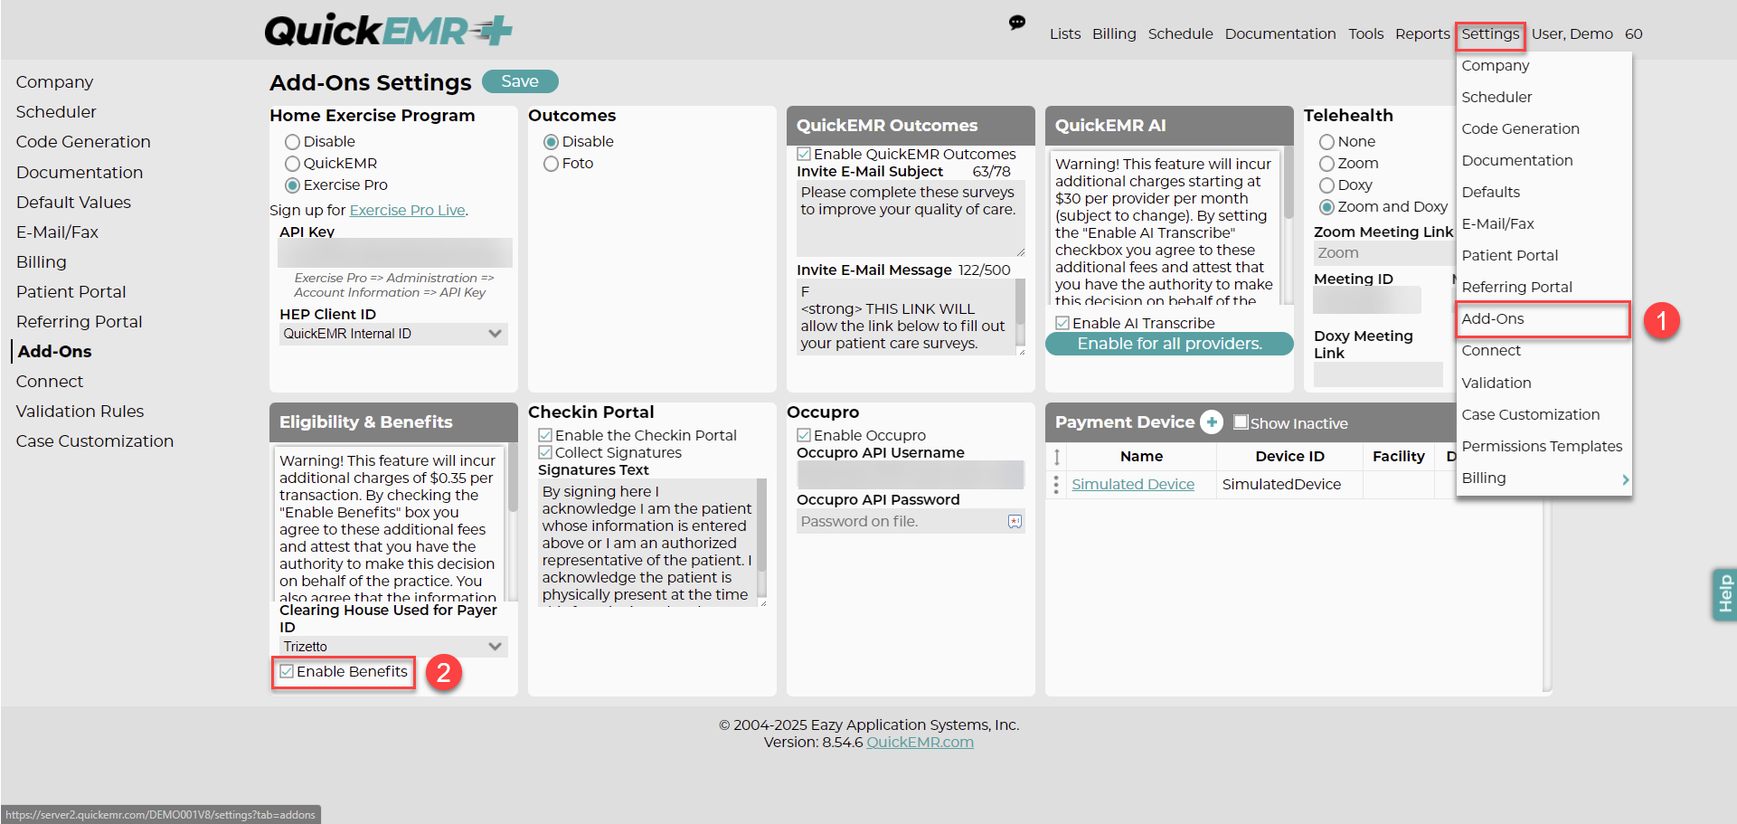Toggle Enable the Checkin Portal checkbox
The image size is (1737, 824).
(x=545, y=435)
